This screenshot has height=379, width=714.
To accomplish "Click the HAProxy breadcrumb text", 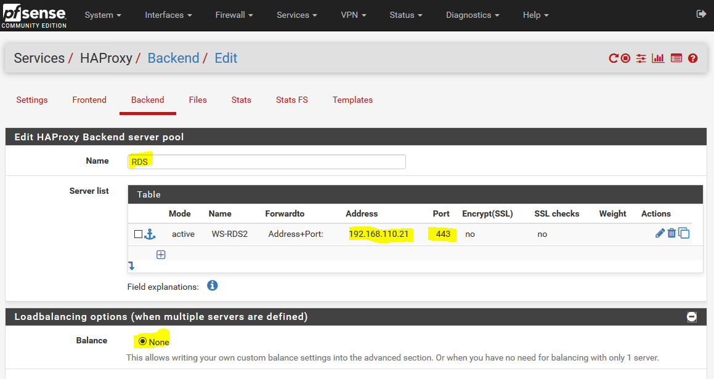I will tap(106, 58).
